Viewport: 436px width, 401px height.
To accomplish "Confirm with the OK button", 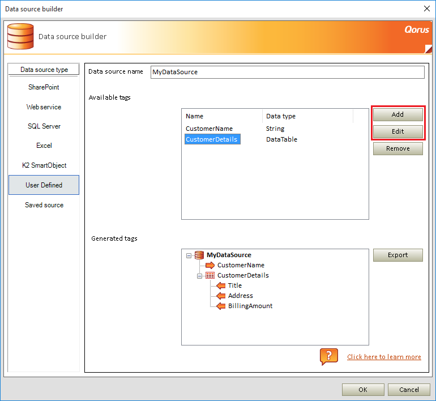I will pos(363,390).
